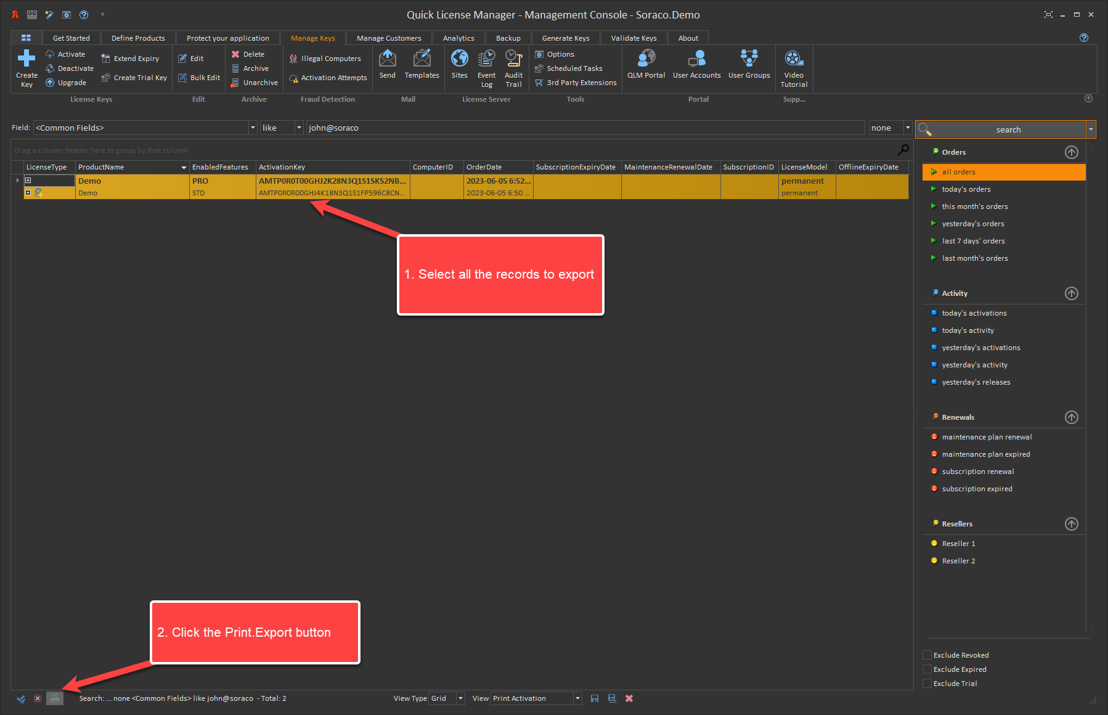Delete the selected record

(x=248, y=54)
